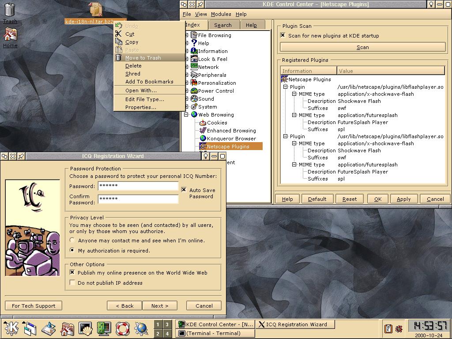Click the Sound module icon
This screenshot has height=339, width=452.
point(194,98)
